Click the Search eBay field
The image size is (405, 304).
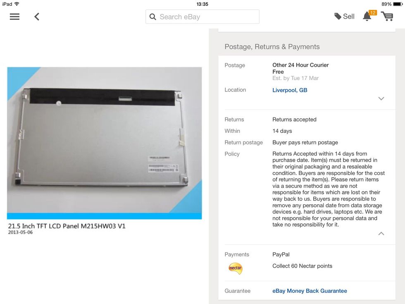202,17
